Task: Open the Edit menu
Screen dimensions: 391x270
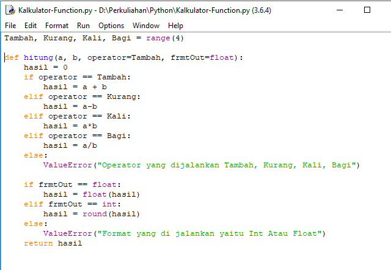Action: (x=31, y=26)
